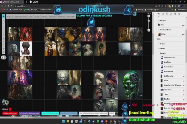Click the ATTACK macro in top bar

click(9, 16)
